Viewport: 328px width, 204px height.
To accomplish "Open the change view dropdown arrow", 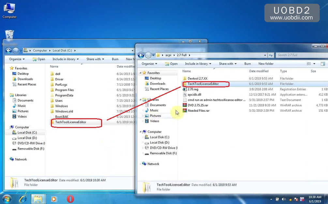I will [x=314, y=64].
